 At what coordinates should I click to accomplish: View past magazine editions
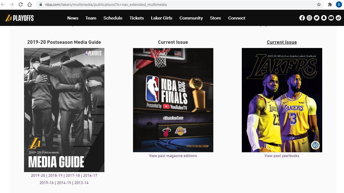(173, 156)
